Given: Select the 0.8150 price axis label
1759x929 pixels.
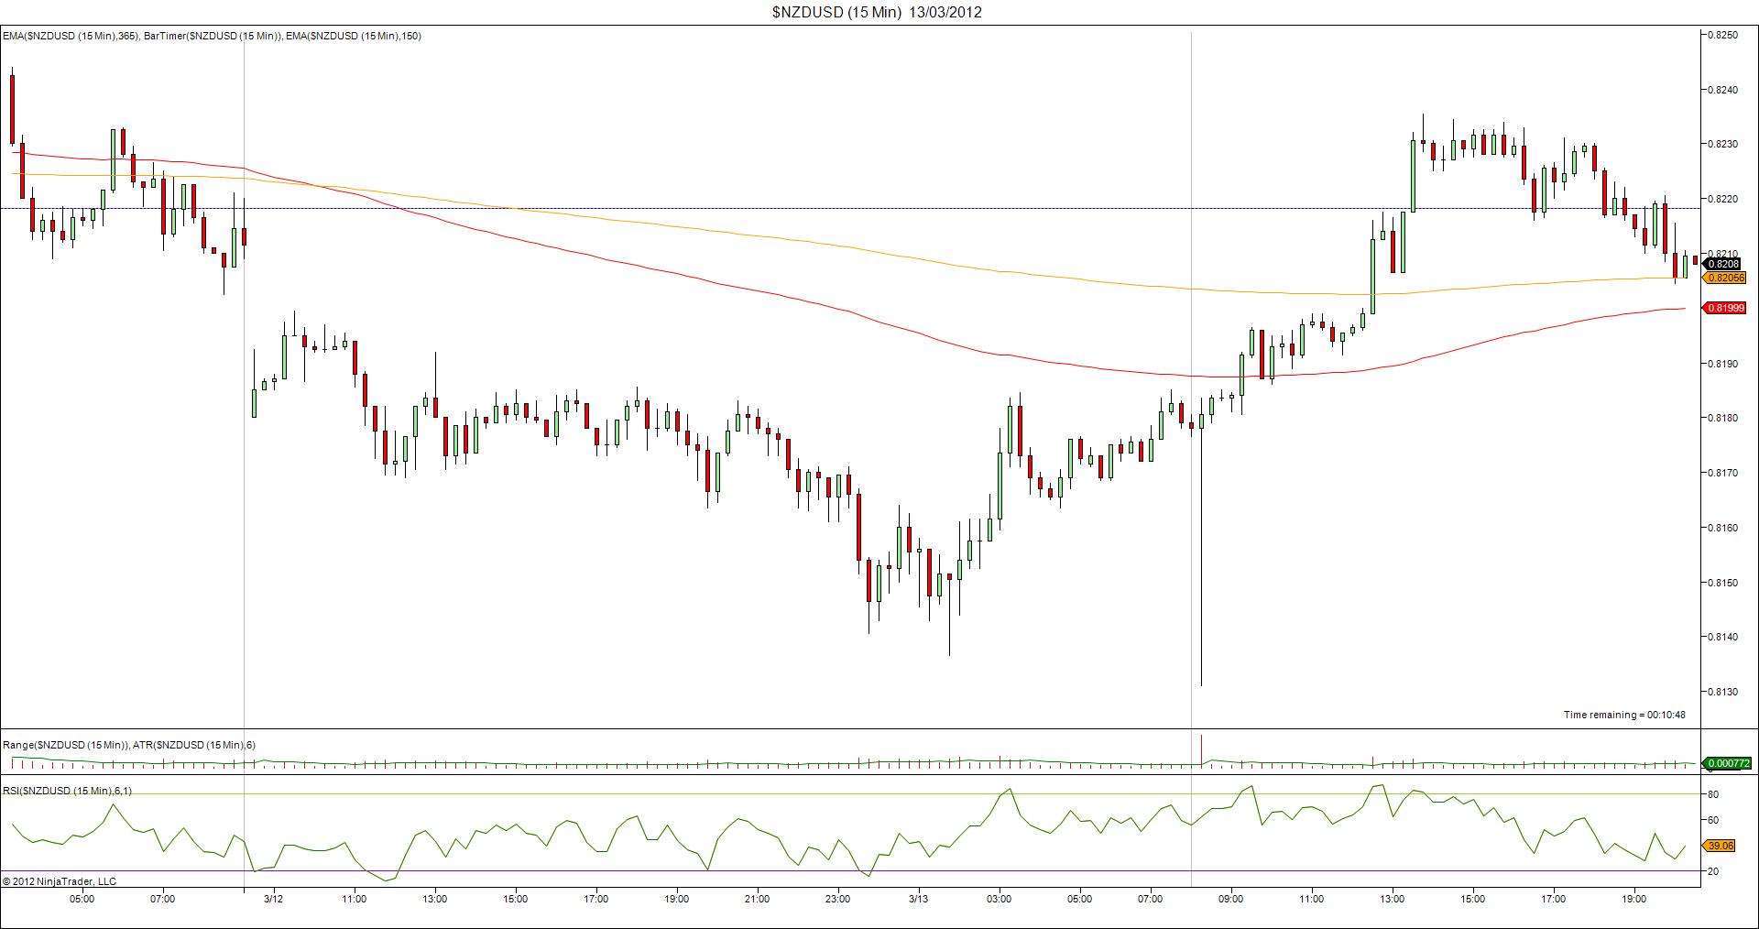Looking at the screenshot, I should [1722, 582].
